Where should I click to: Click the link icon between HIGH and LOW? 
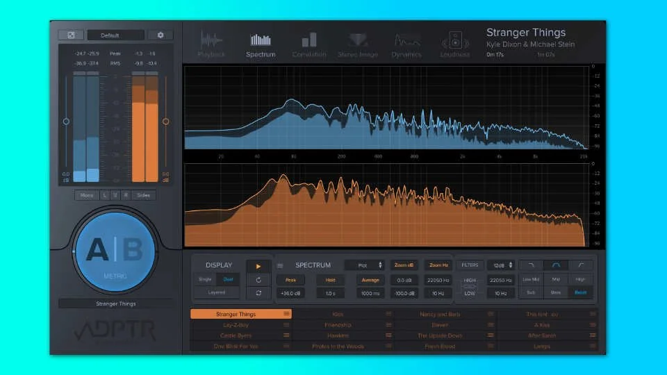point(469,287)
